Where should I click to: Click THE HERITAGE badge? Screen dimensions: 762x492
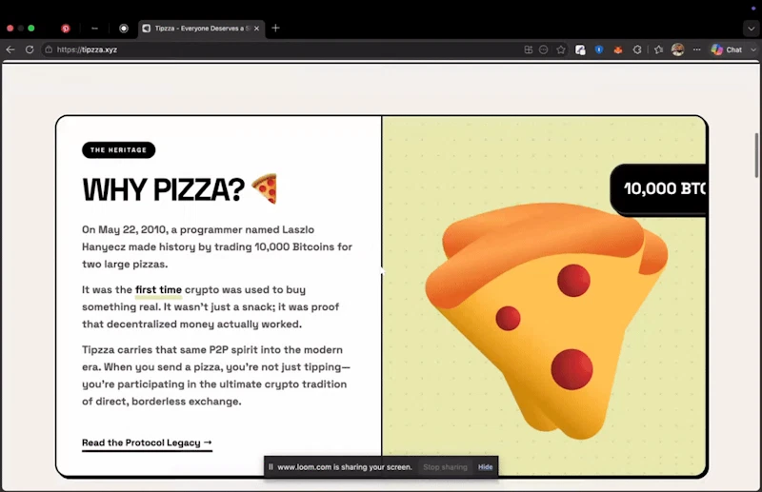(118, 150)
